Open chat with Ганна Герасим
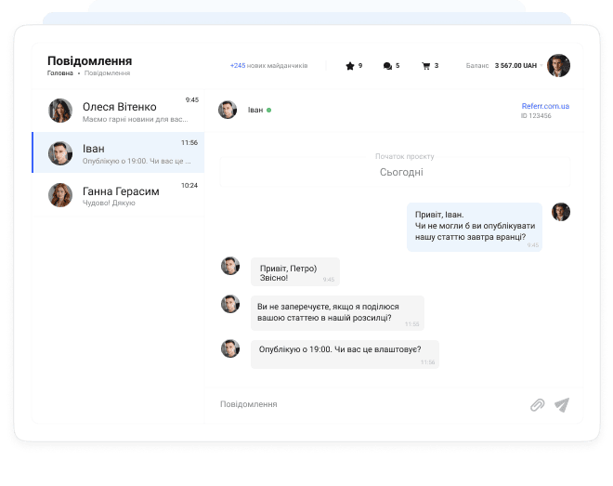 (x=119, y=195)
